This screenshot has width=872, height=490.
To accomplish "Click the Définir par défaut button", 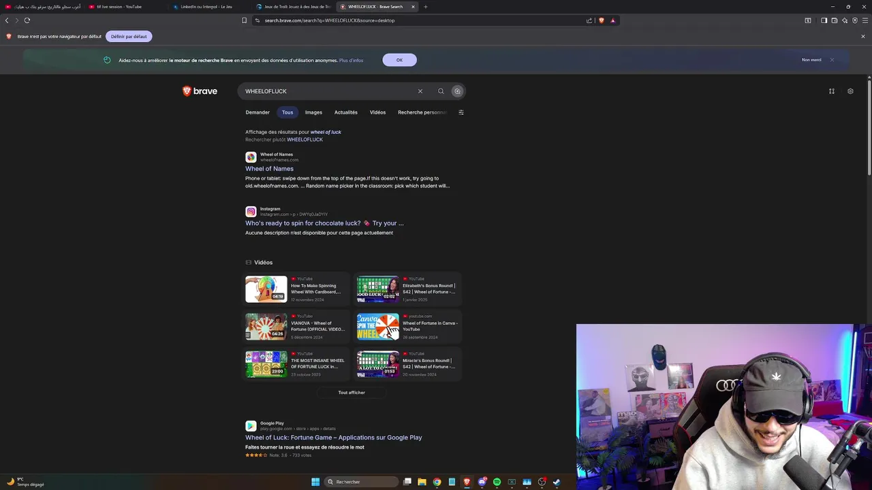I will 129,36.
